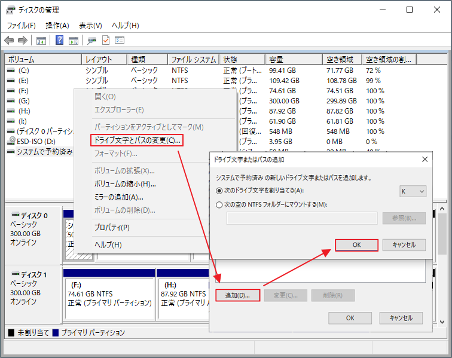Viewport: 452px width, 358px height.
Task: Sort by the 種類 column header
Action: [147, 60]
